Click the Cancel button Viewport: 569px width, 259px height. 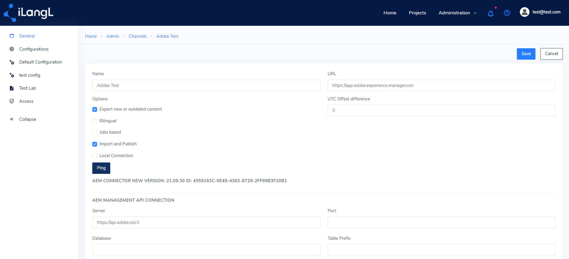click(x=552, y=54)
